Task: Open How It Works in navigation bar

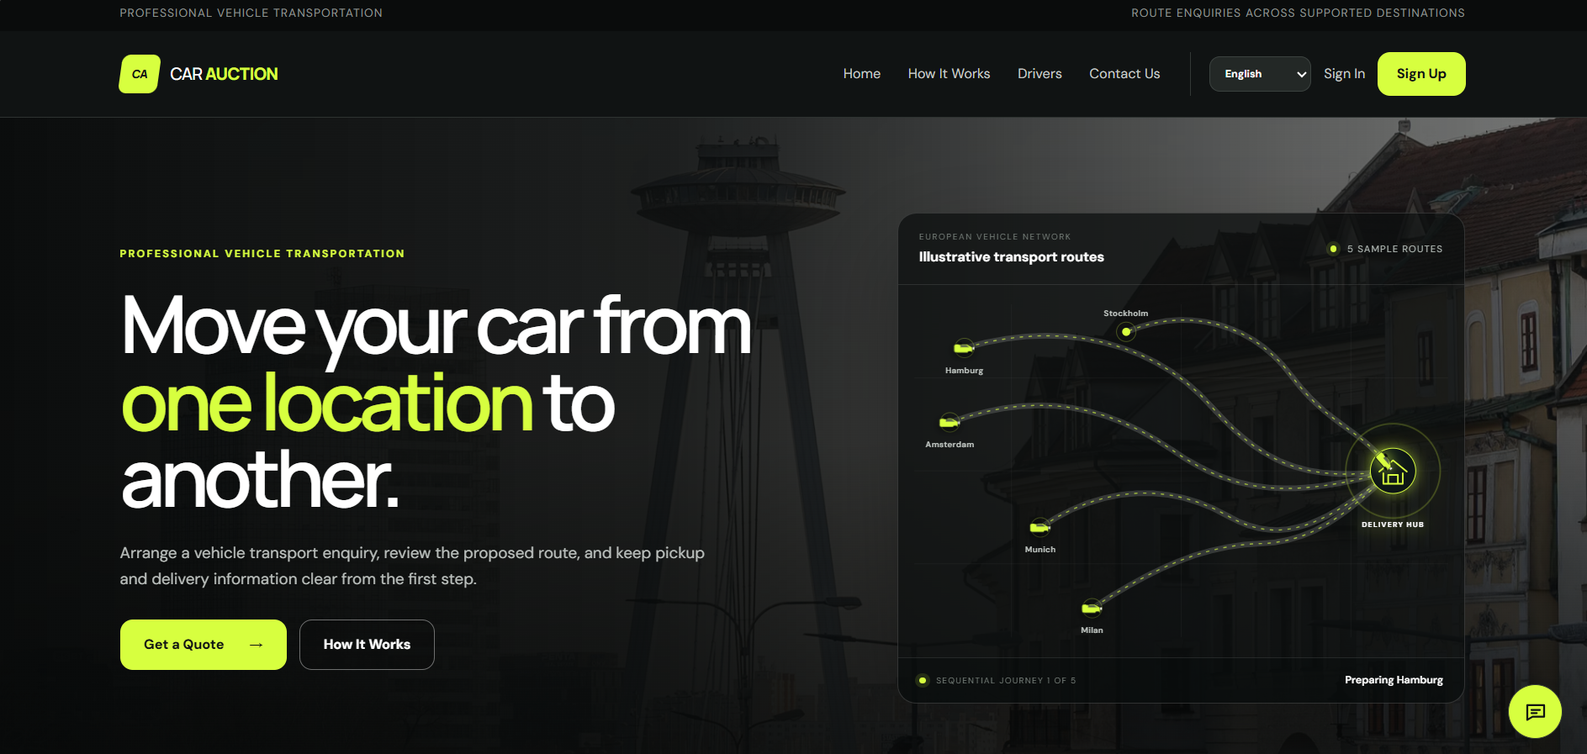Action: (949, 74)
